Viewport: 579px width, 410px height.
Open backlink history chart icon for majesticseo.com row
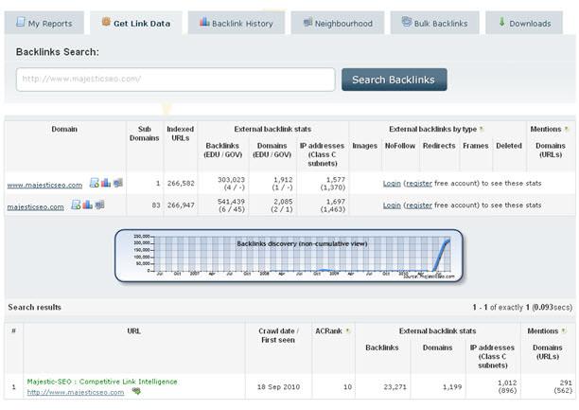point(88,205)
